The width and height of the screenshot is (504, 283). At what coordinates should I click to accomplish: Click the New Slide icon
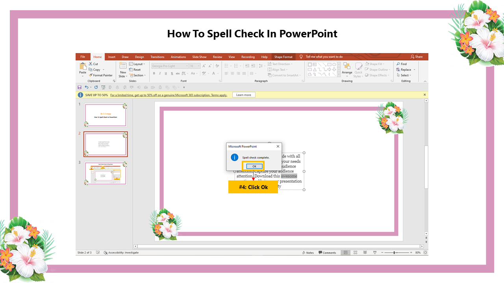[123, 66]
